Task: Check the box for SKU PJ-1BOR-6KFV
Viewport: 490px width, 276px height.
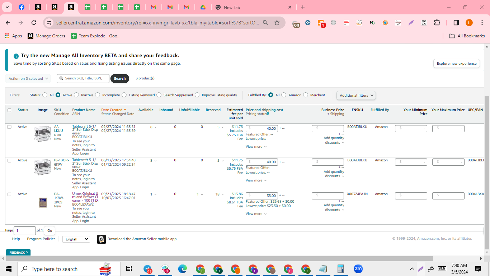Action: [9, 161]
